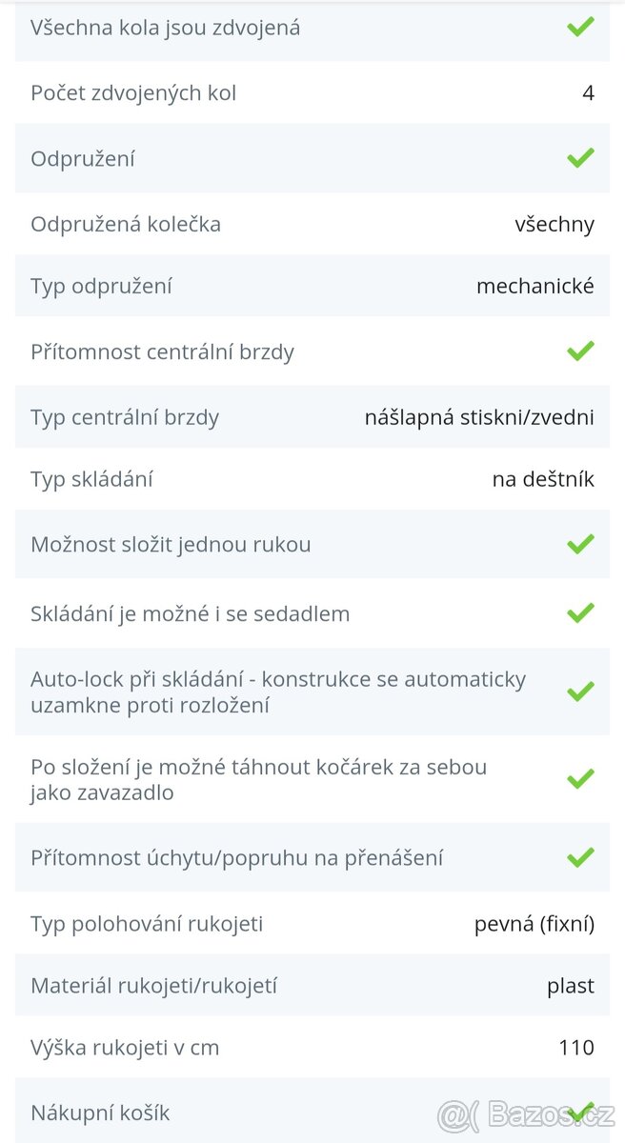
Task: Click the 'na deštník' folding type value
Action: pyautogui.click(x=543, y=479)
